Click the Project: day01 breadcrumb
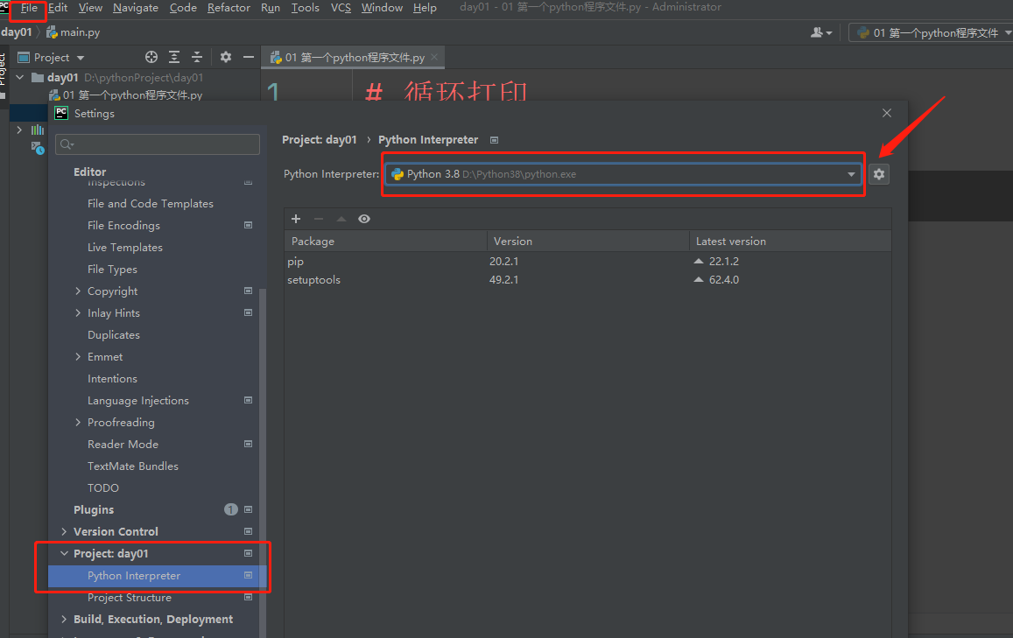Viewport: 1013px width, 638px height. pyautogui.click(x=320, y=139)
